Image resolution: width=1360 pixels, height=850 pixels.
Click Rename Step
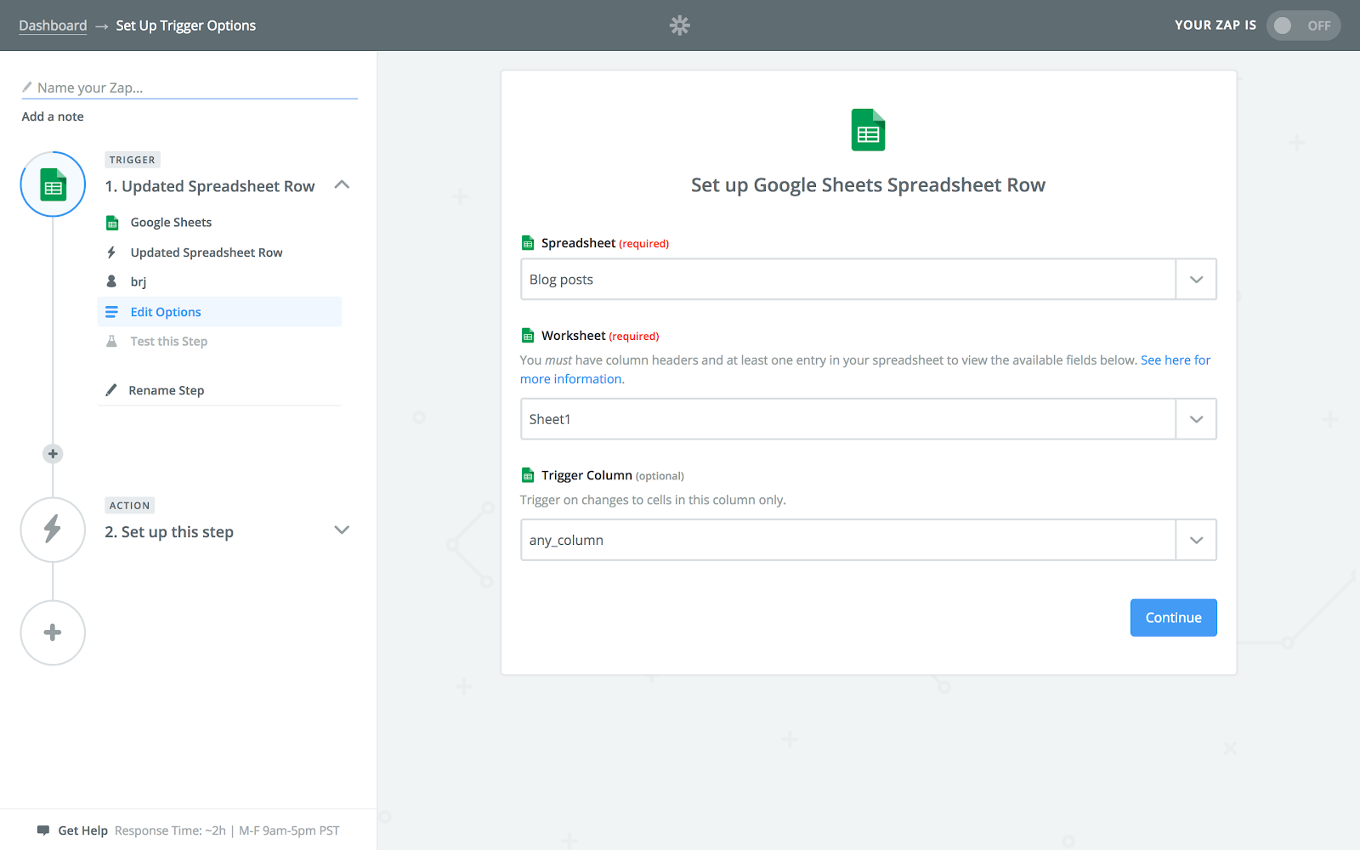[167, 390]
